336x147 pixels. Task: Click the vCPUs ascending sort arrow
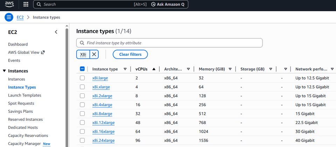pyautogui.click(x=154, y=69)
